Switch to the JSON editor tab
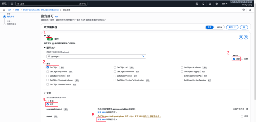This screenshot has height=122, width=256. click(x=219, y=27)
